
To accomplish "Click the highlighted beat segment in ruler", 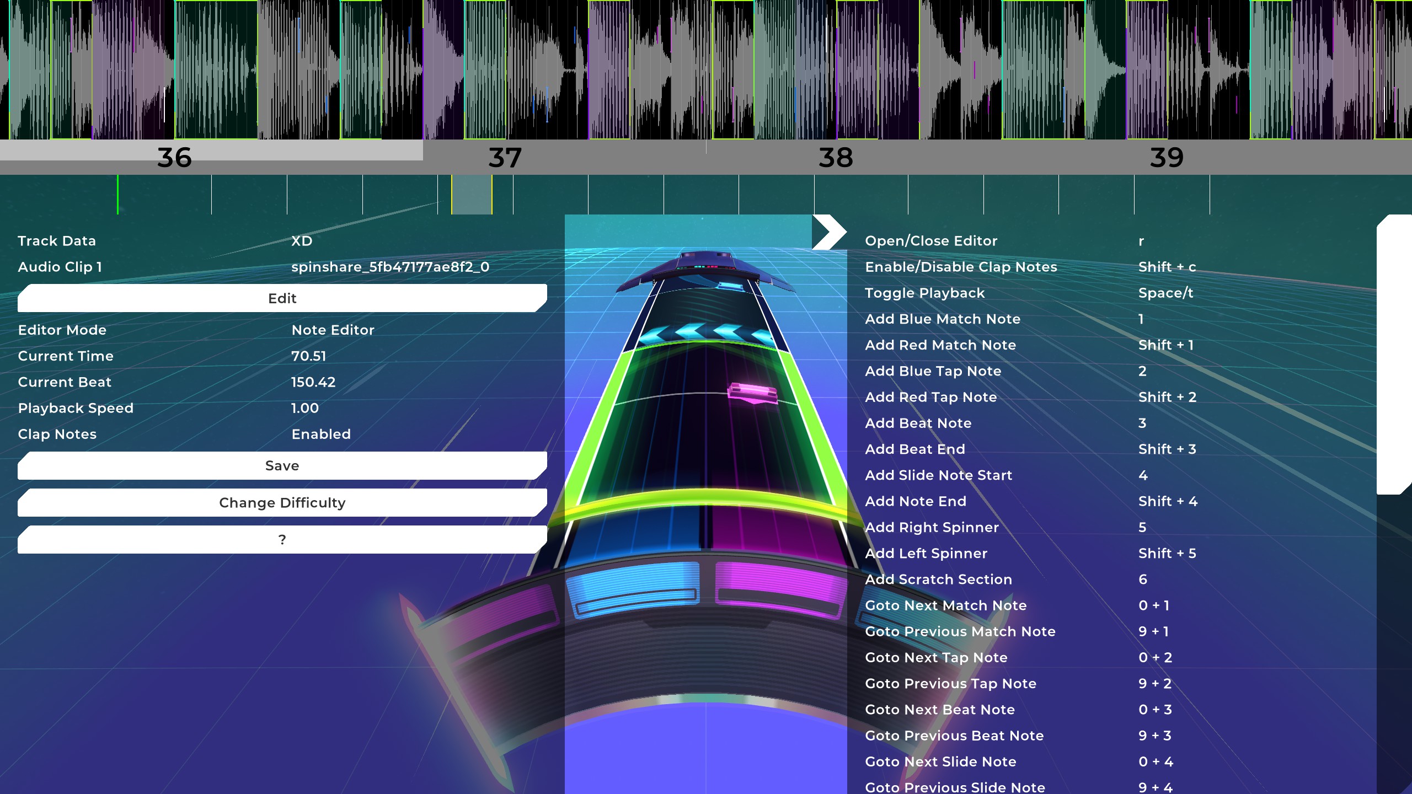I will pos(472,195).
